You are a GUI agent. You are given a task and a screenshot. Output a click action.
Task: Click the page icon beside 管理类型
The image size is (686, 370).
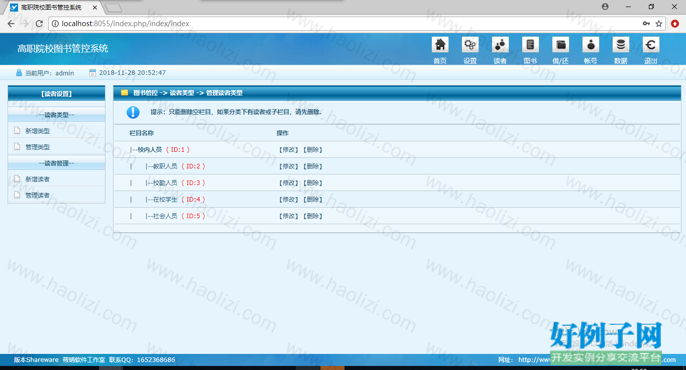[17, 147]
